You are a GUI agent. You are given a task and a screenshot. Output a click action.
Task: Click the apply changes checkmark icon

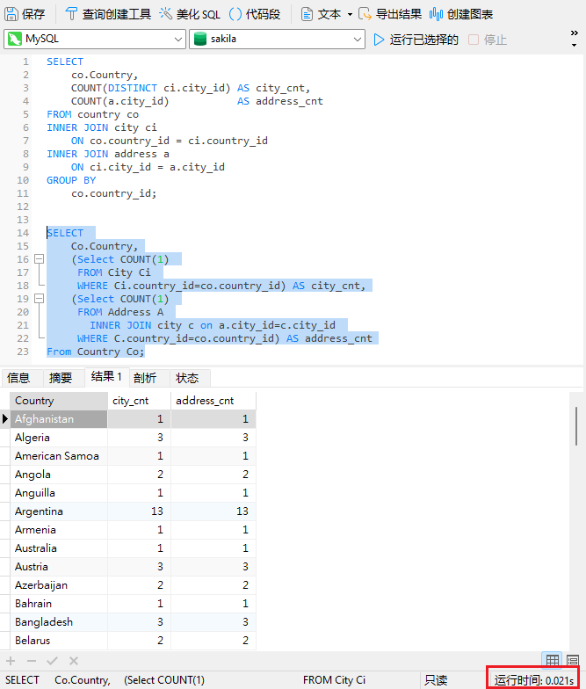53,661
